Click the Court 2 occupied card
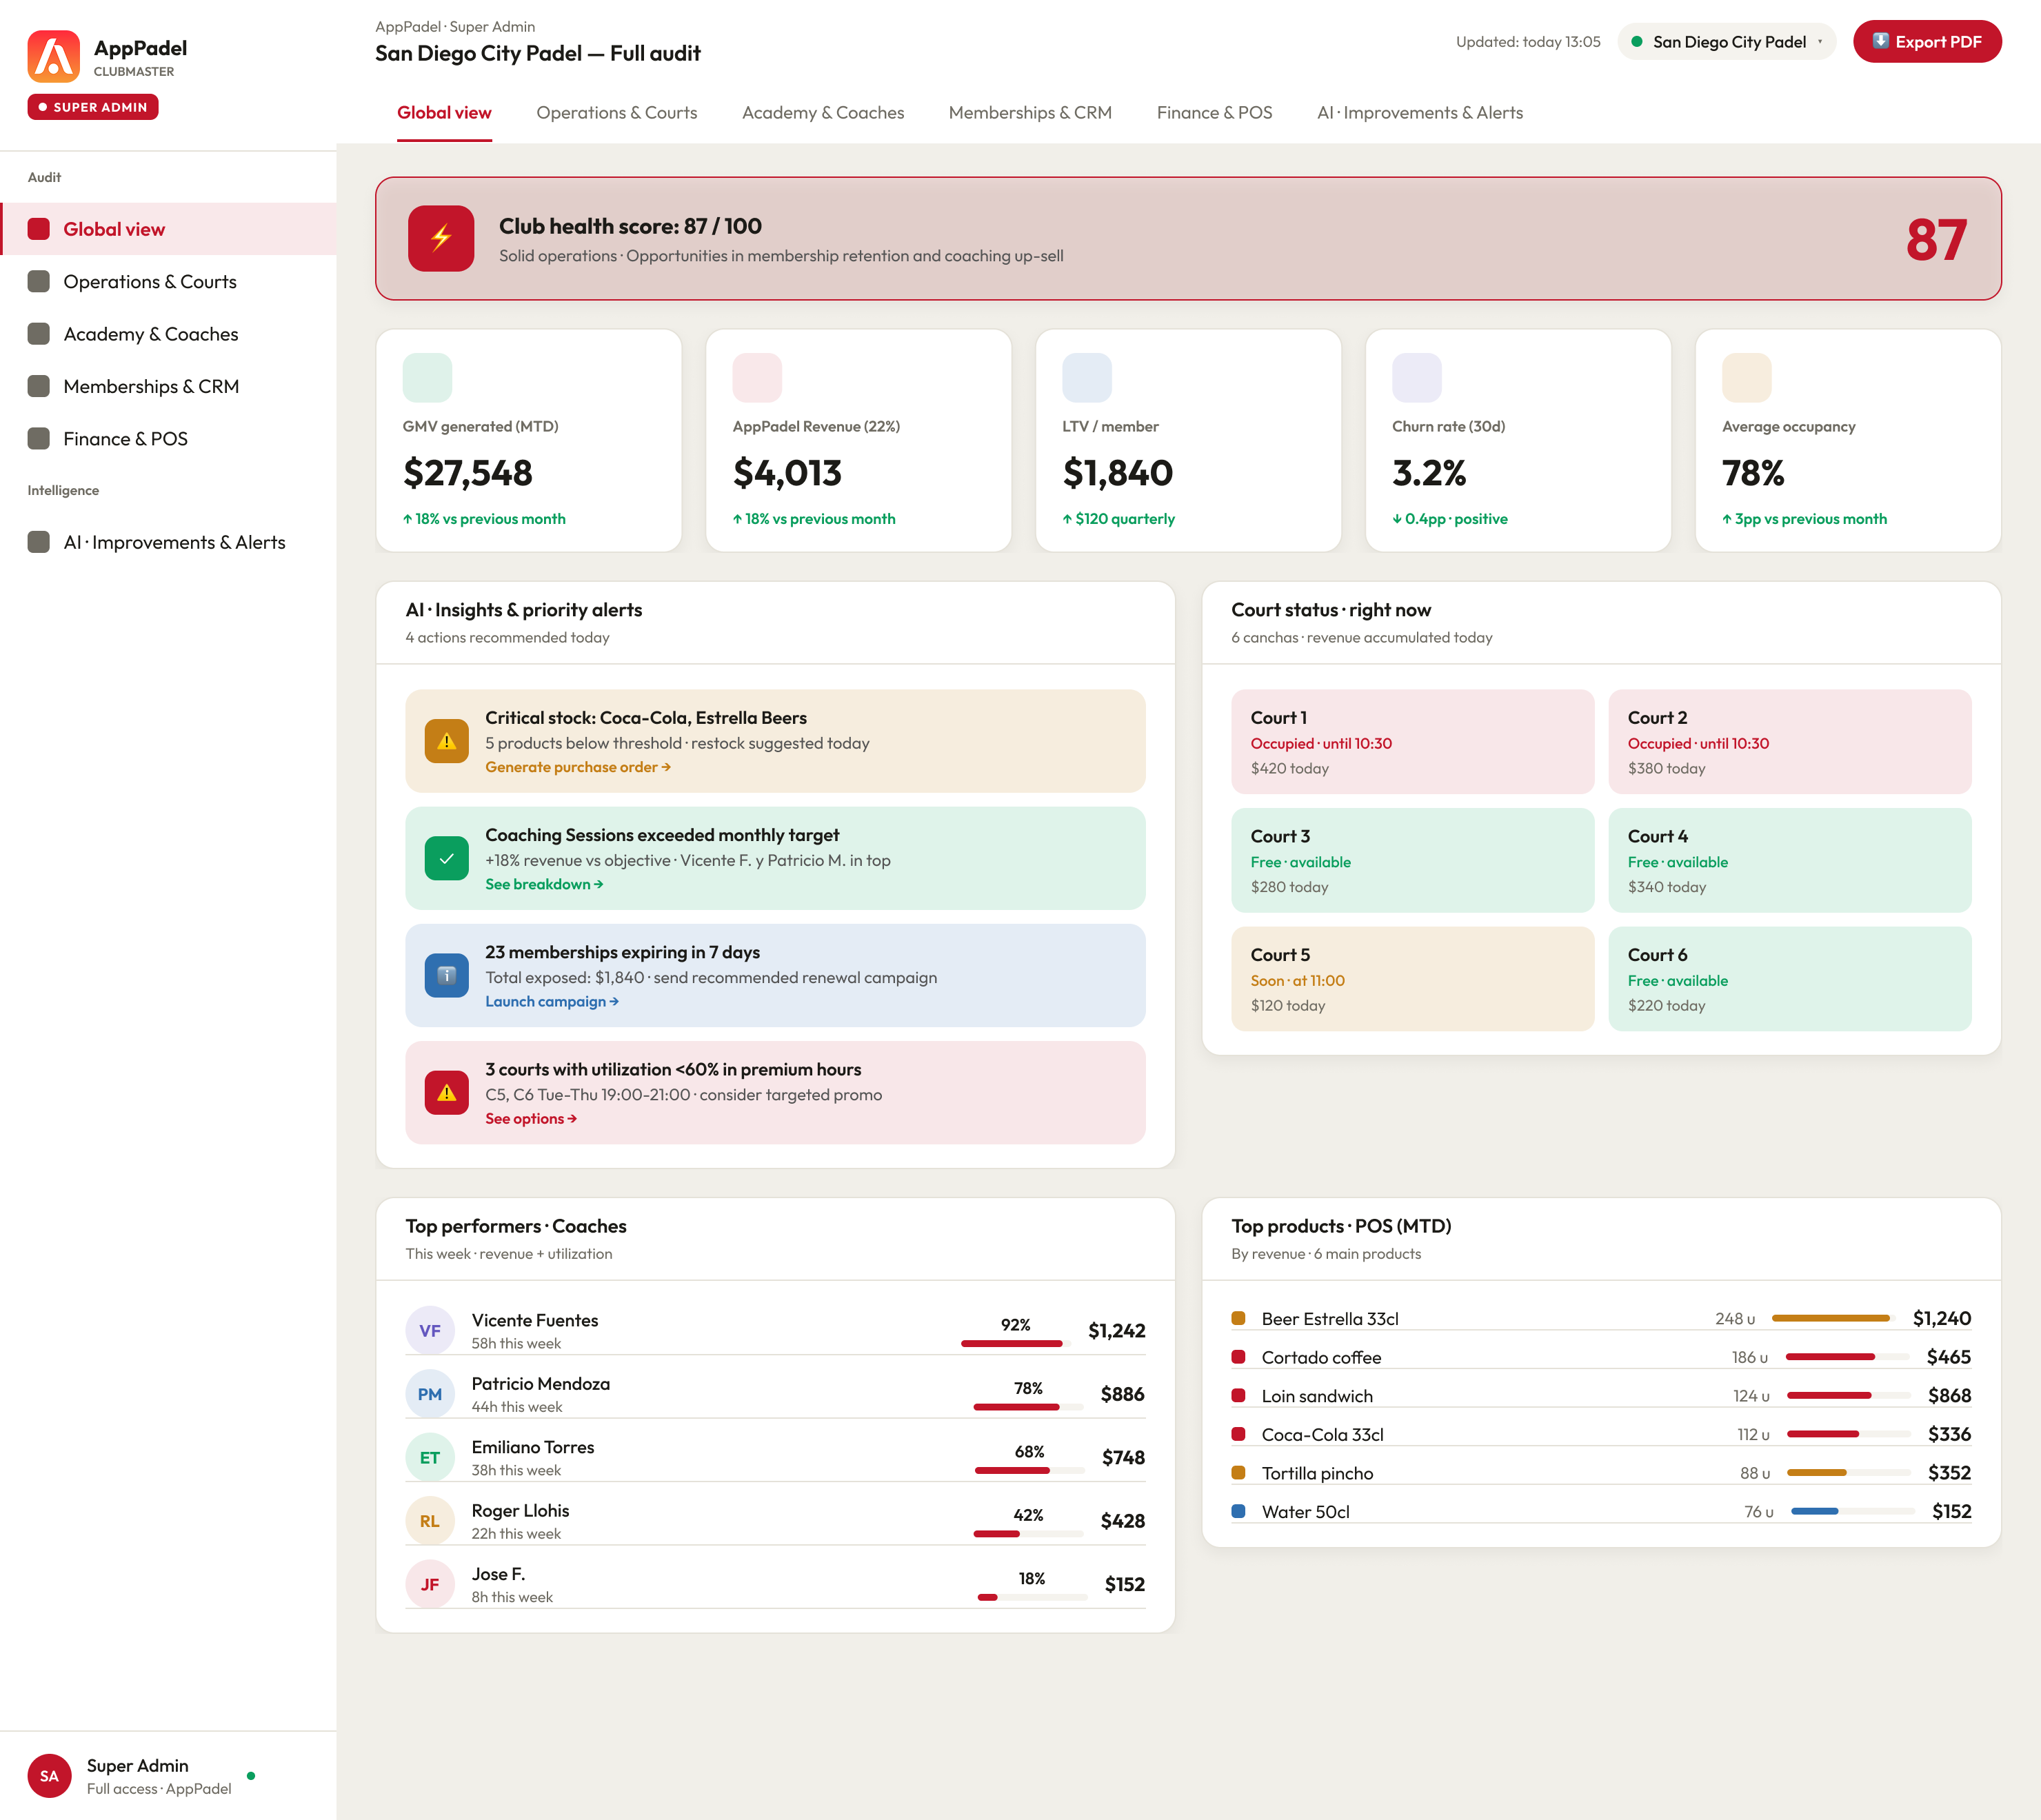 1790,742
